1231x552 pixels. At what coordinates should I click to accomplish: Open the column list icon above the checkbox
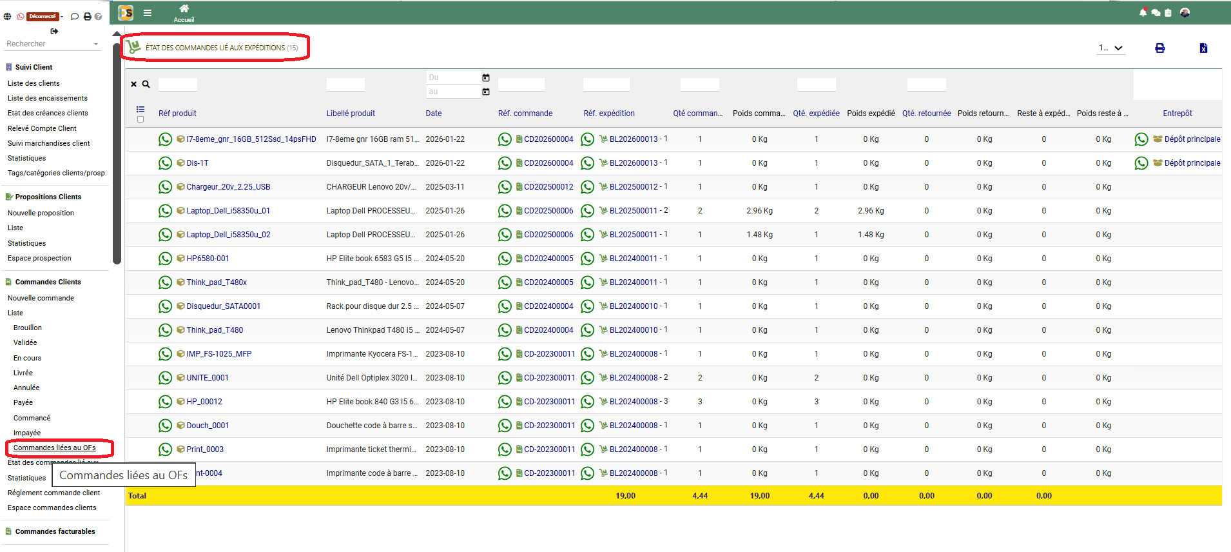pyautogui.click(x=141, y=109)
